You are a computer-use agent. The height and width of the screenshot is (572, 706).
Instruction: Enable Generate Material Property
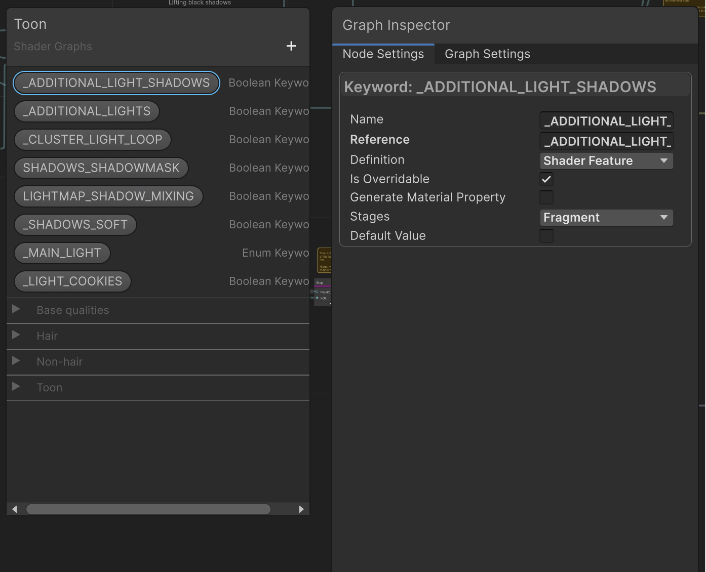coord(546,197)
